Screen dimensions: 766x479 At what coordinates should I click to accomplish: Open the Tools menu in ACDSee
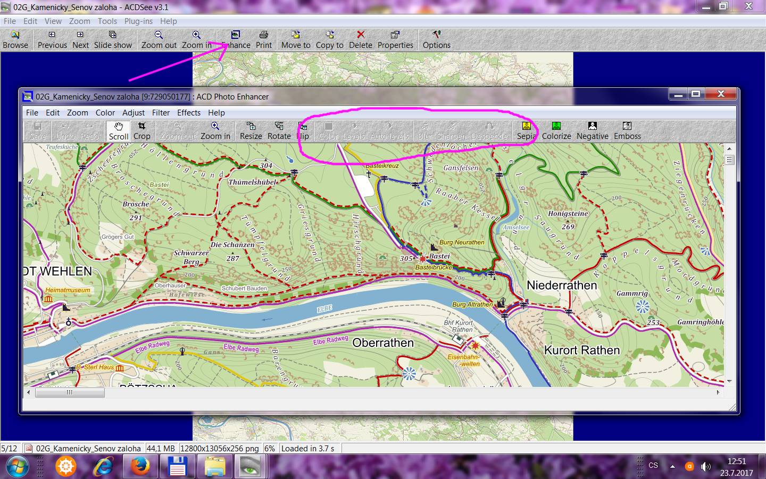tap(107, 21)
